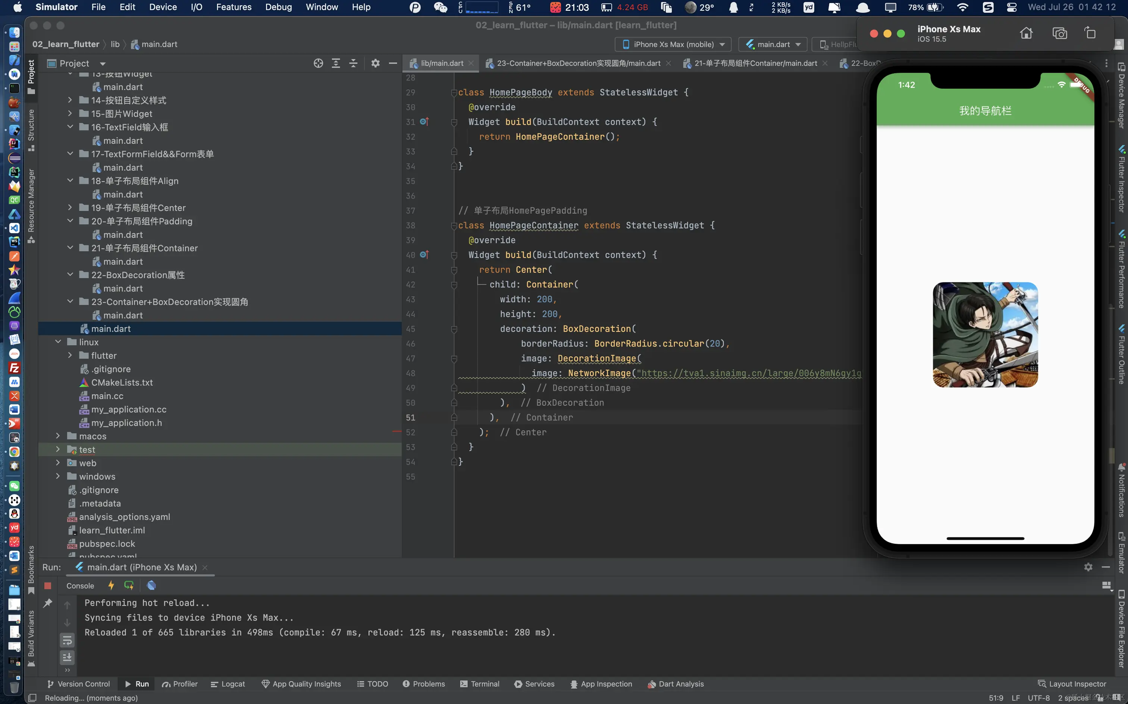Expand the 19-单子布局组件Center folder
The height and width of the screenshot is (704, 1128).
coord(70,207)
